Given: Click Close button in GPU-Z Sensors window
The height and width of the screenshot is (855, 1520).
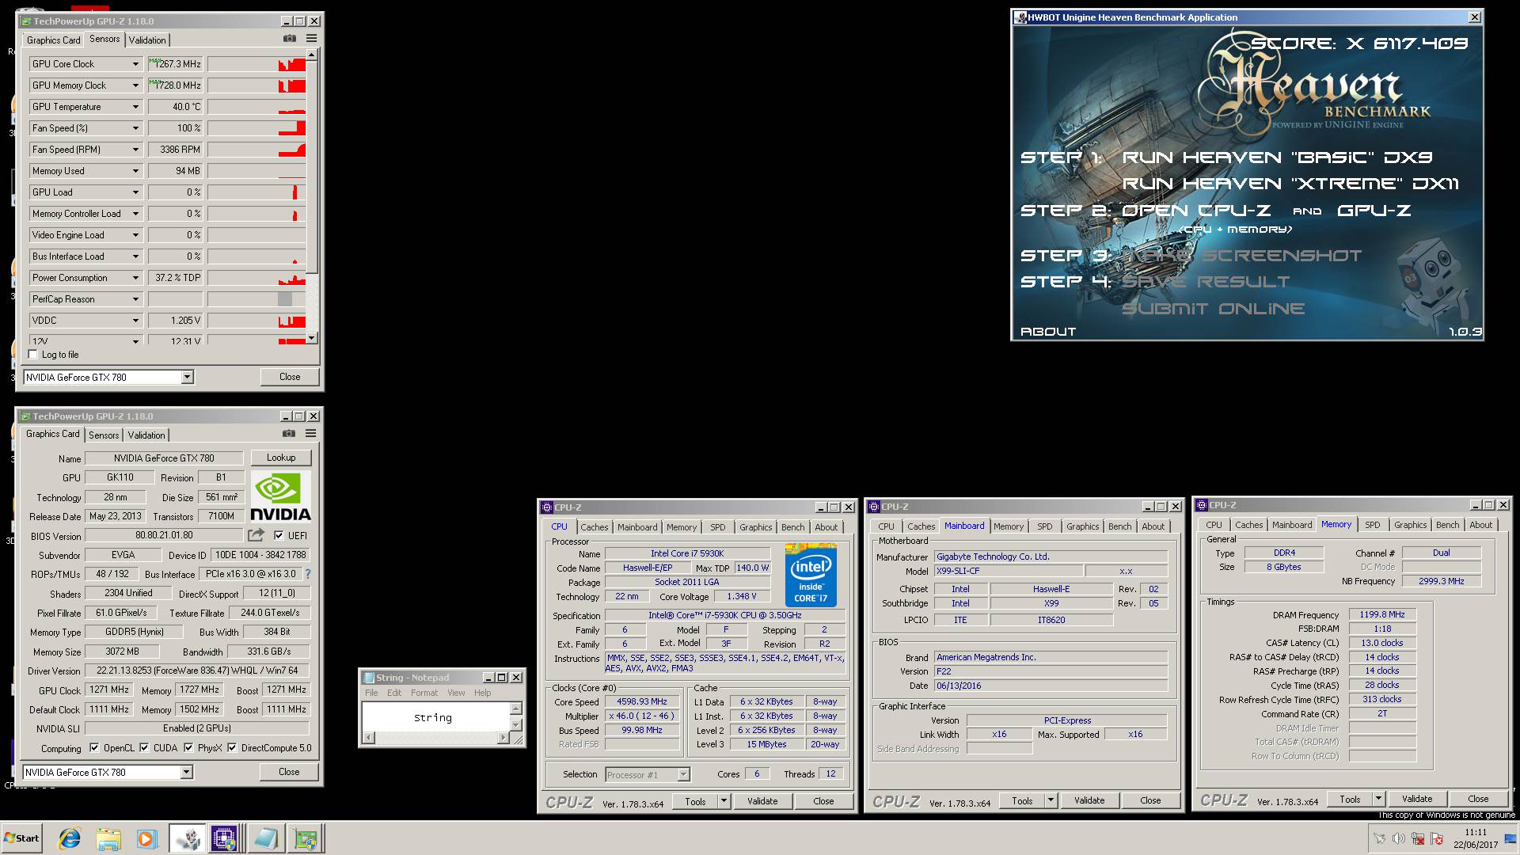Looking at the screenshot, I should click(290, 377).
